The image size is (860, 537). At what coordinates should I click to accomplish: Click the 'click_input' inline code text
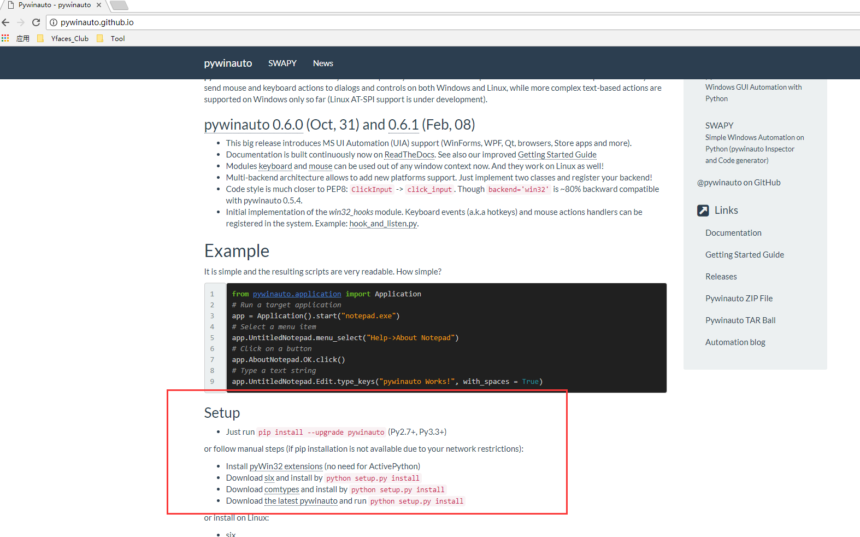[429, 190]
